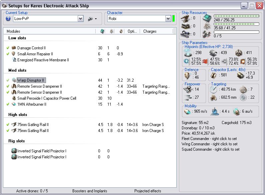Click the powergrid resource icon
The width and height of the screenshot is (265, 195).
(207, 26)
